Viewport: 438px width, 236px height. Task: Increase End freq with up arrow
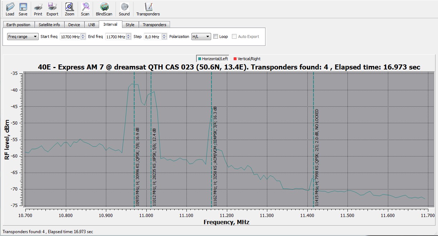pyautogui.click(x=129, y=35)
